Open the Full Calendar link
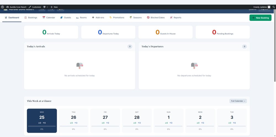The image size is (276, 137). (x=238, y=101)
